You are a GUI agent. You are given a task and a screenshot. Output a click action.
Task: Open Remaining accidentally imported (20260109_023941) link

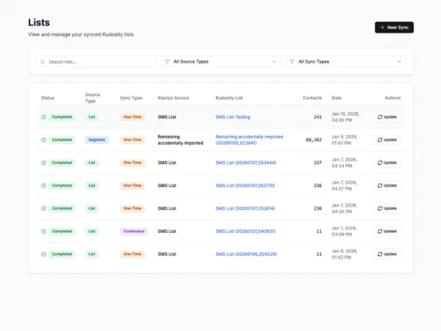point(250,139)
